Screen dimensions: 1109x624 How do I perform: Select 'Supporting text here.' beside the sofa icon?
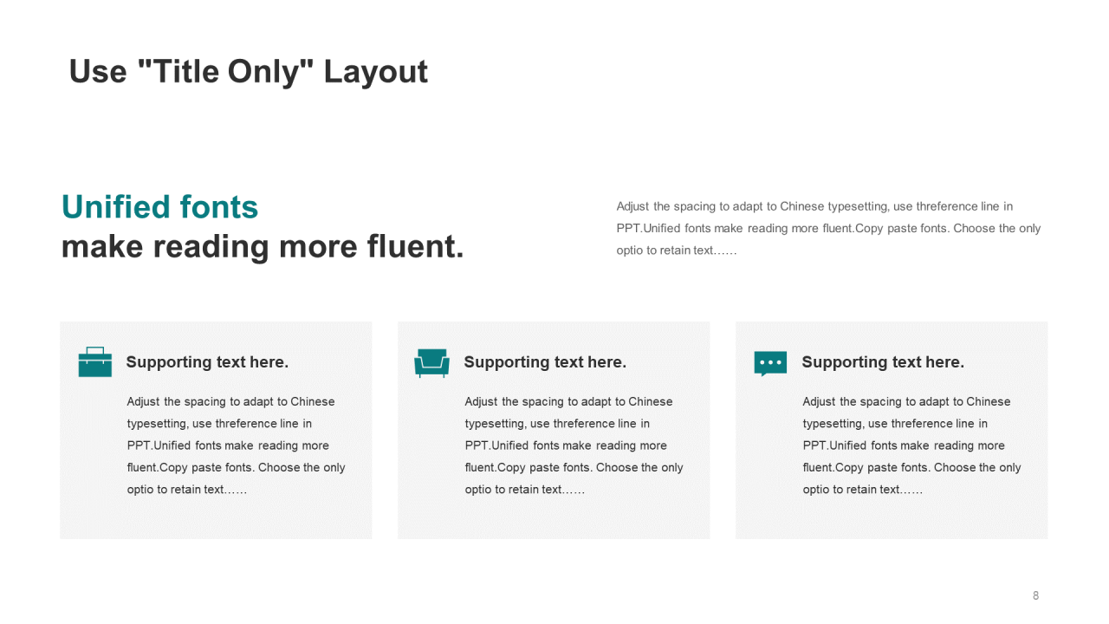coord(545,362)
